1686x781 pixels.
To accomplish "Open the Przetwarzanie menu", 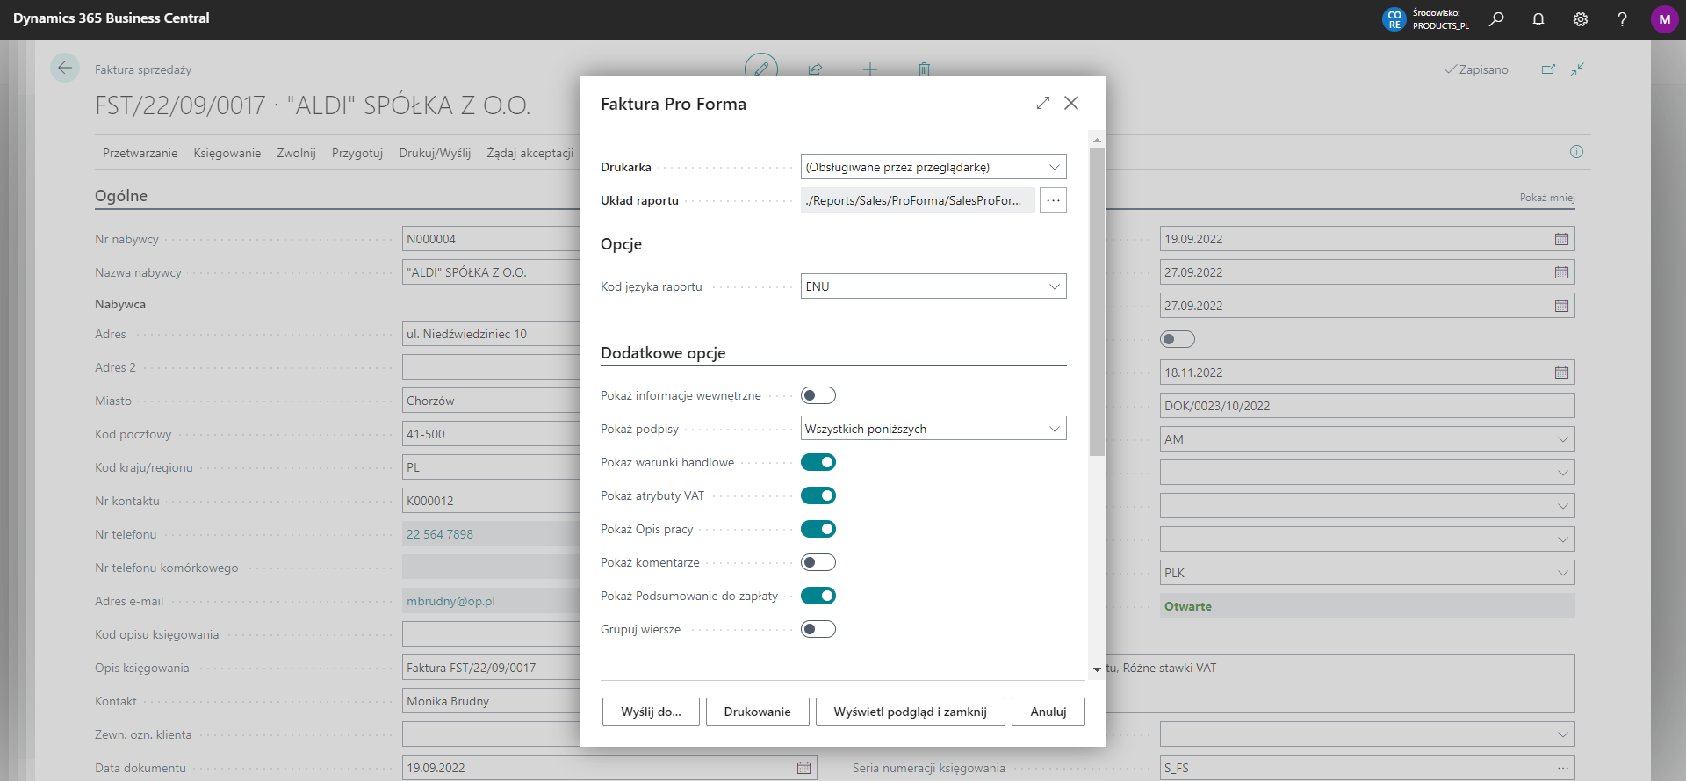I will pos(140,153).
